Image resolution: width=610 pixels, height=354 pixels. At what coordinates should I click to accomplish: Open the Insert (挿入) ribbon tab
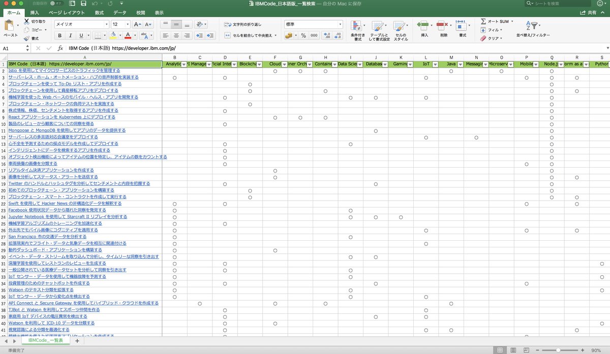(x=35, y=12)
